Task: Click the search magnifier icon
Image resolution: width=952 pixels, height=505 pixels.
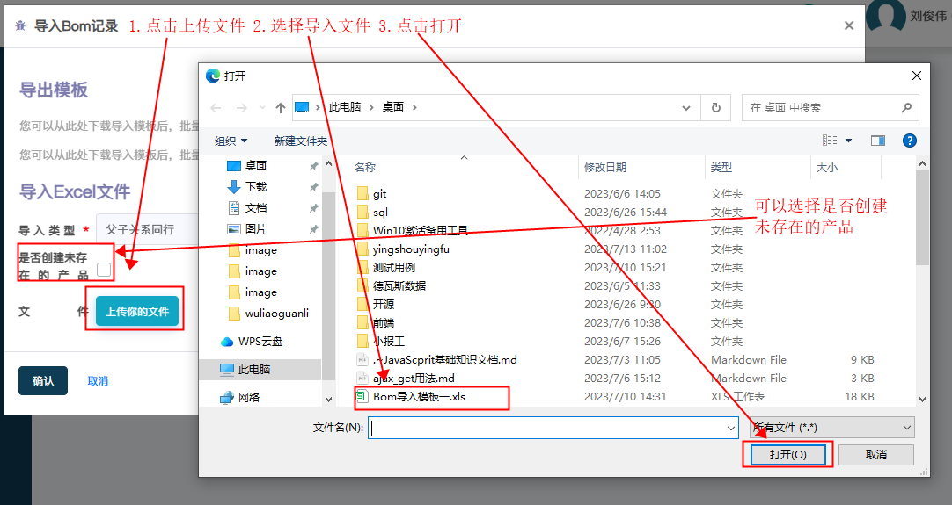Action: [906, 108]
